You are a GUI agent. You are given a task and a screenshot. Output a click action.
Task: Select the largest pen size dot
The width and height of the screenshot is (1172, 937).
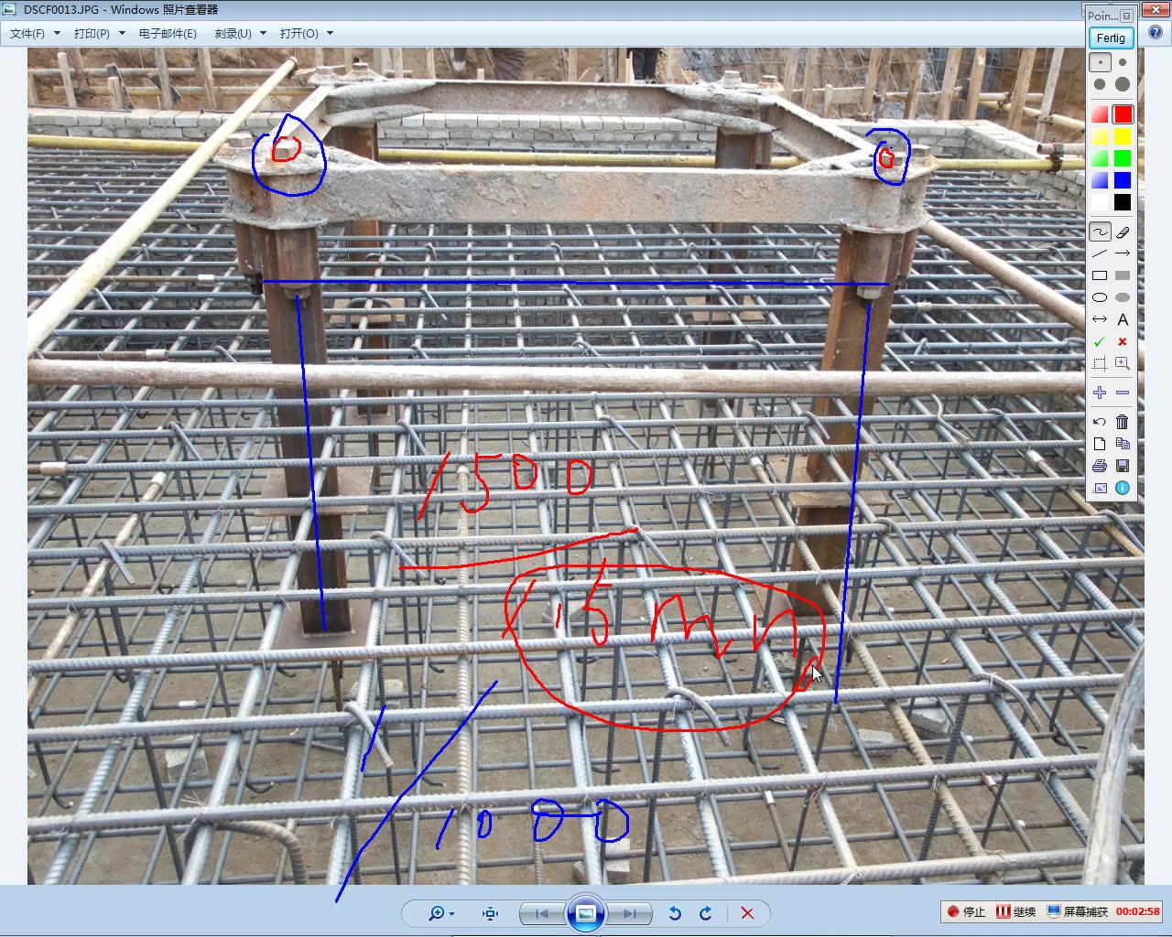(x=1123, y=84)
